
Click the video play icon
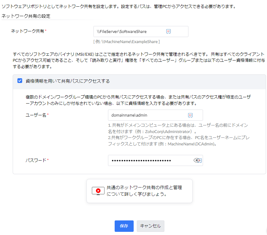pos(98,191)
